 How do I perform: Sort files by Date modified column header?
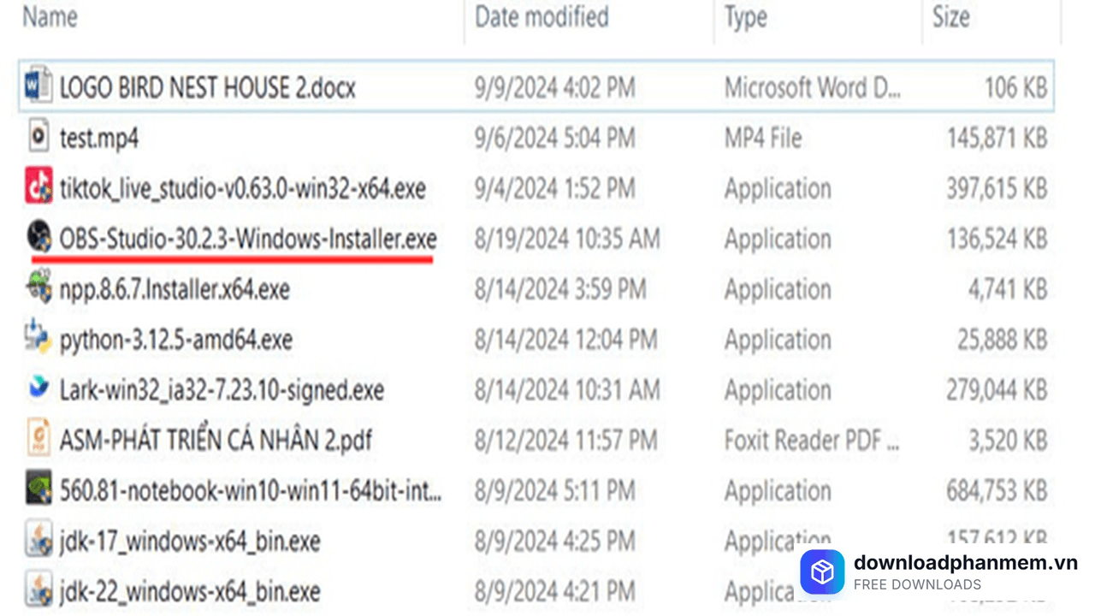542,17
